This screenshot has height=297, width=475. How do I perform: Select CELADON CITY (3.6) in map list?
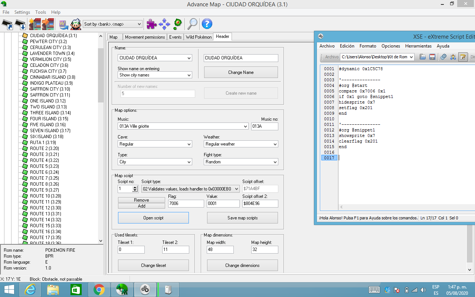click(49, 65)
